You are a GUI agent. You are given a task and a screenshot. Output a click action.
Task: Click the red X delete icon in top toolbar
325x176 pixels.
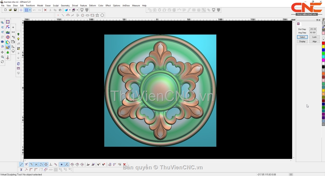pos(45,10)
